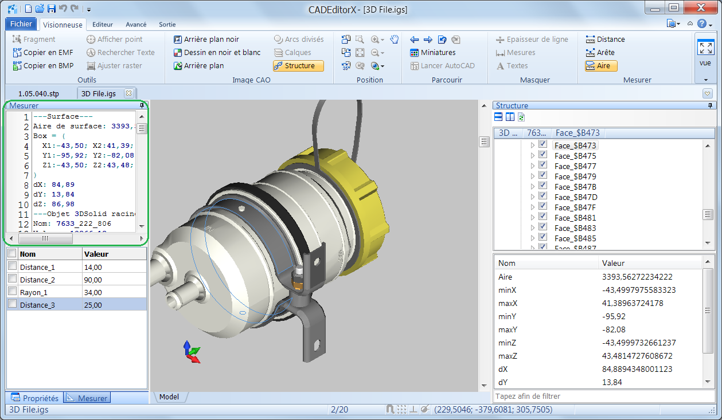The height and width of the screenshot is (420, 722).
Task: Switch to the 1.05.040.stp document tab
Action: [38, 93]
